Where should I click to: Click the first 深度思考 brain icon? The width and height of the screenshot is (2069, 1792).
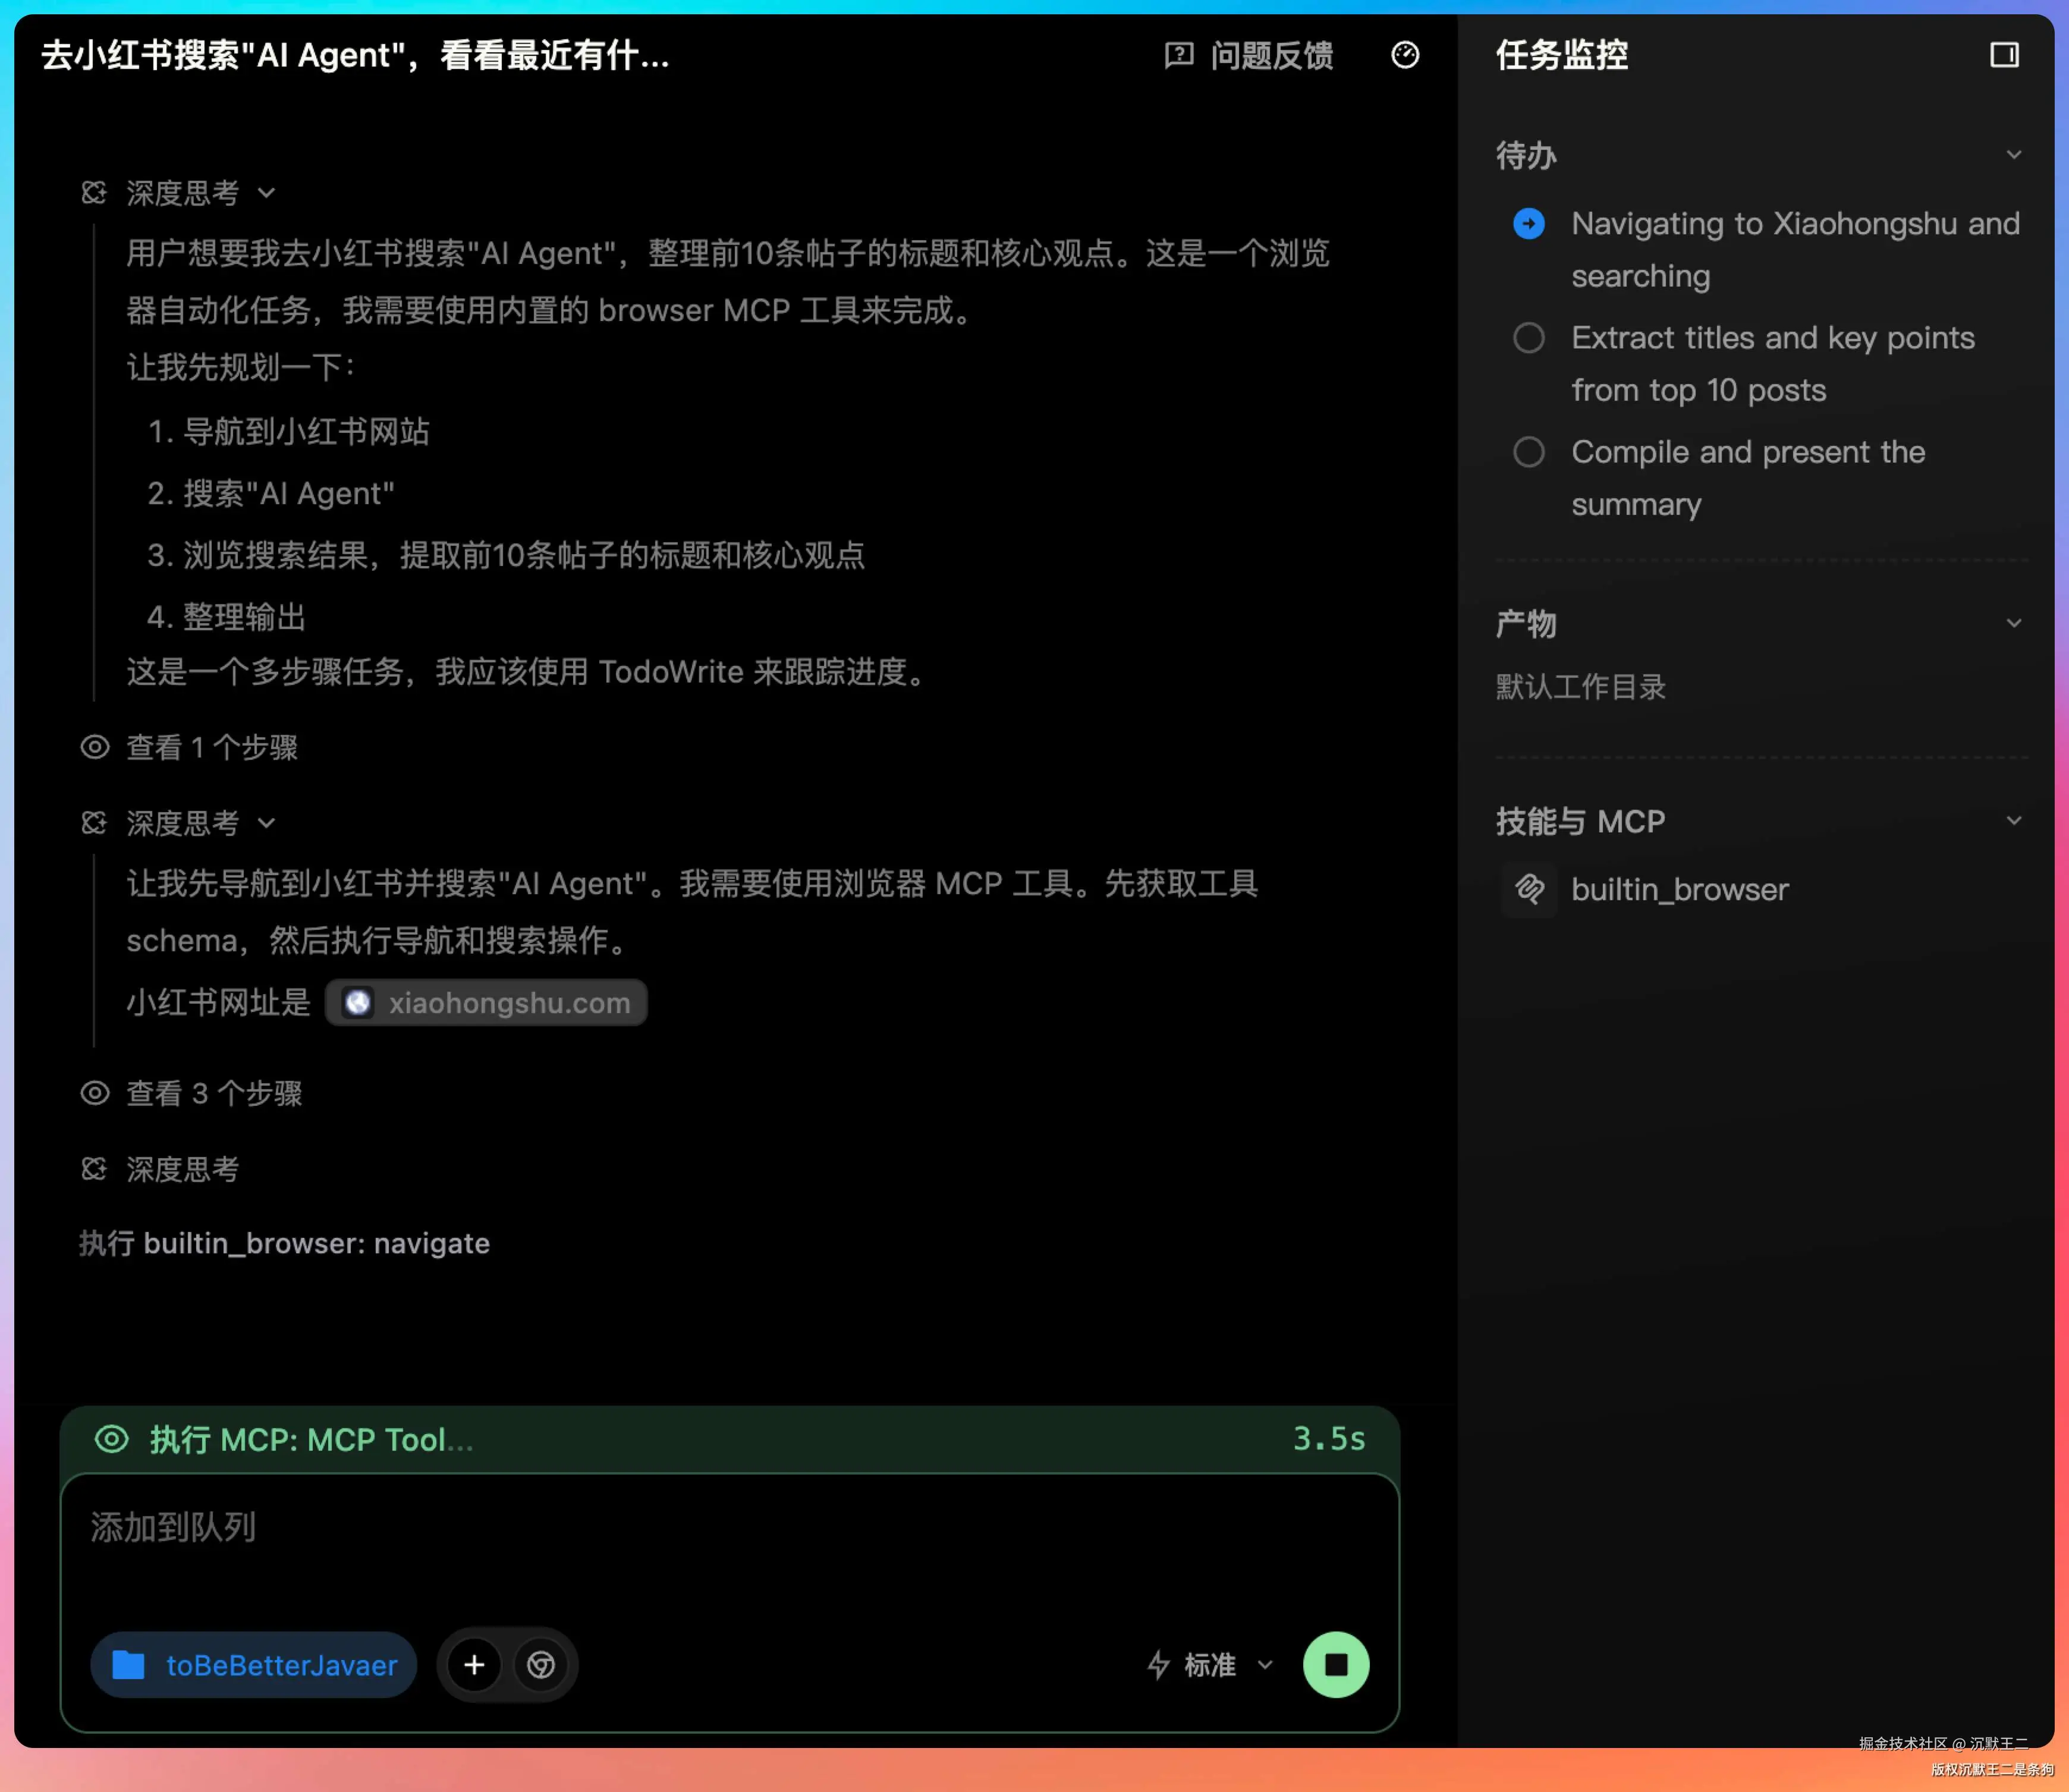[94, 193]
